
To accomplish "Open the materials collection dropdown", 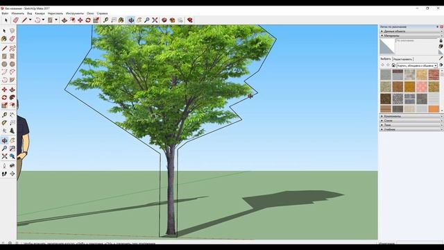I will (417, 65).
